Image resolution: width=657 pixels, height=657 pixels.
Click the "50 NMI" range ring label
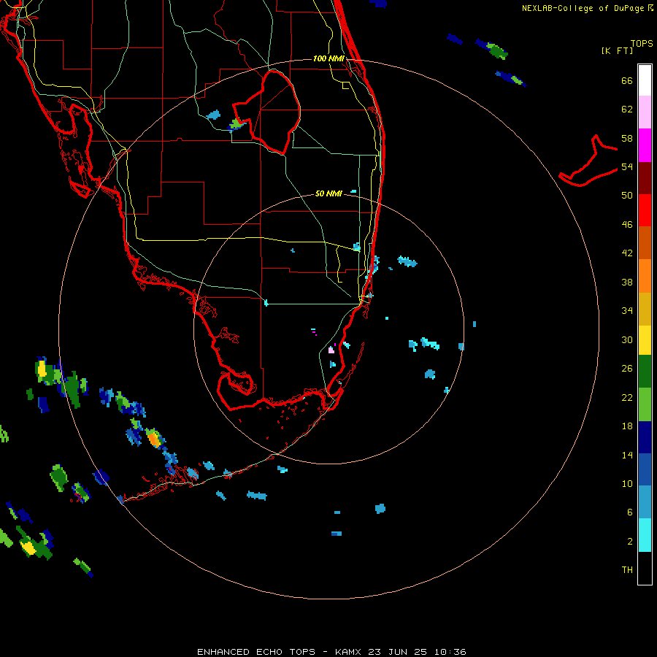coord(328,193)
